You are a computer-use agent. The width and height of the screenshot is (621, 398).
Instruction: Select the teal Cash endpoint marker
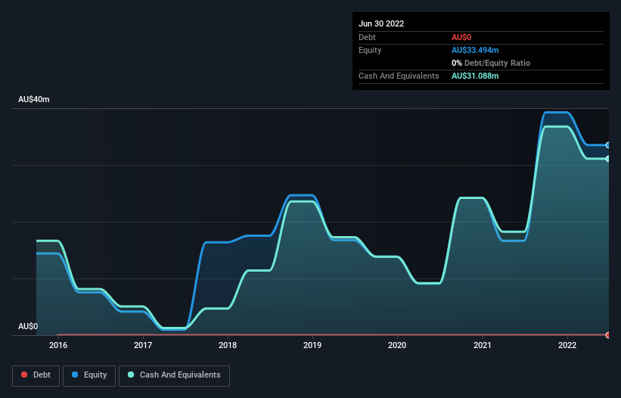608,159
